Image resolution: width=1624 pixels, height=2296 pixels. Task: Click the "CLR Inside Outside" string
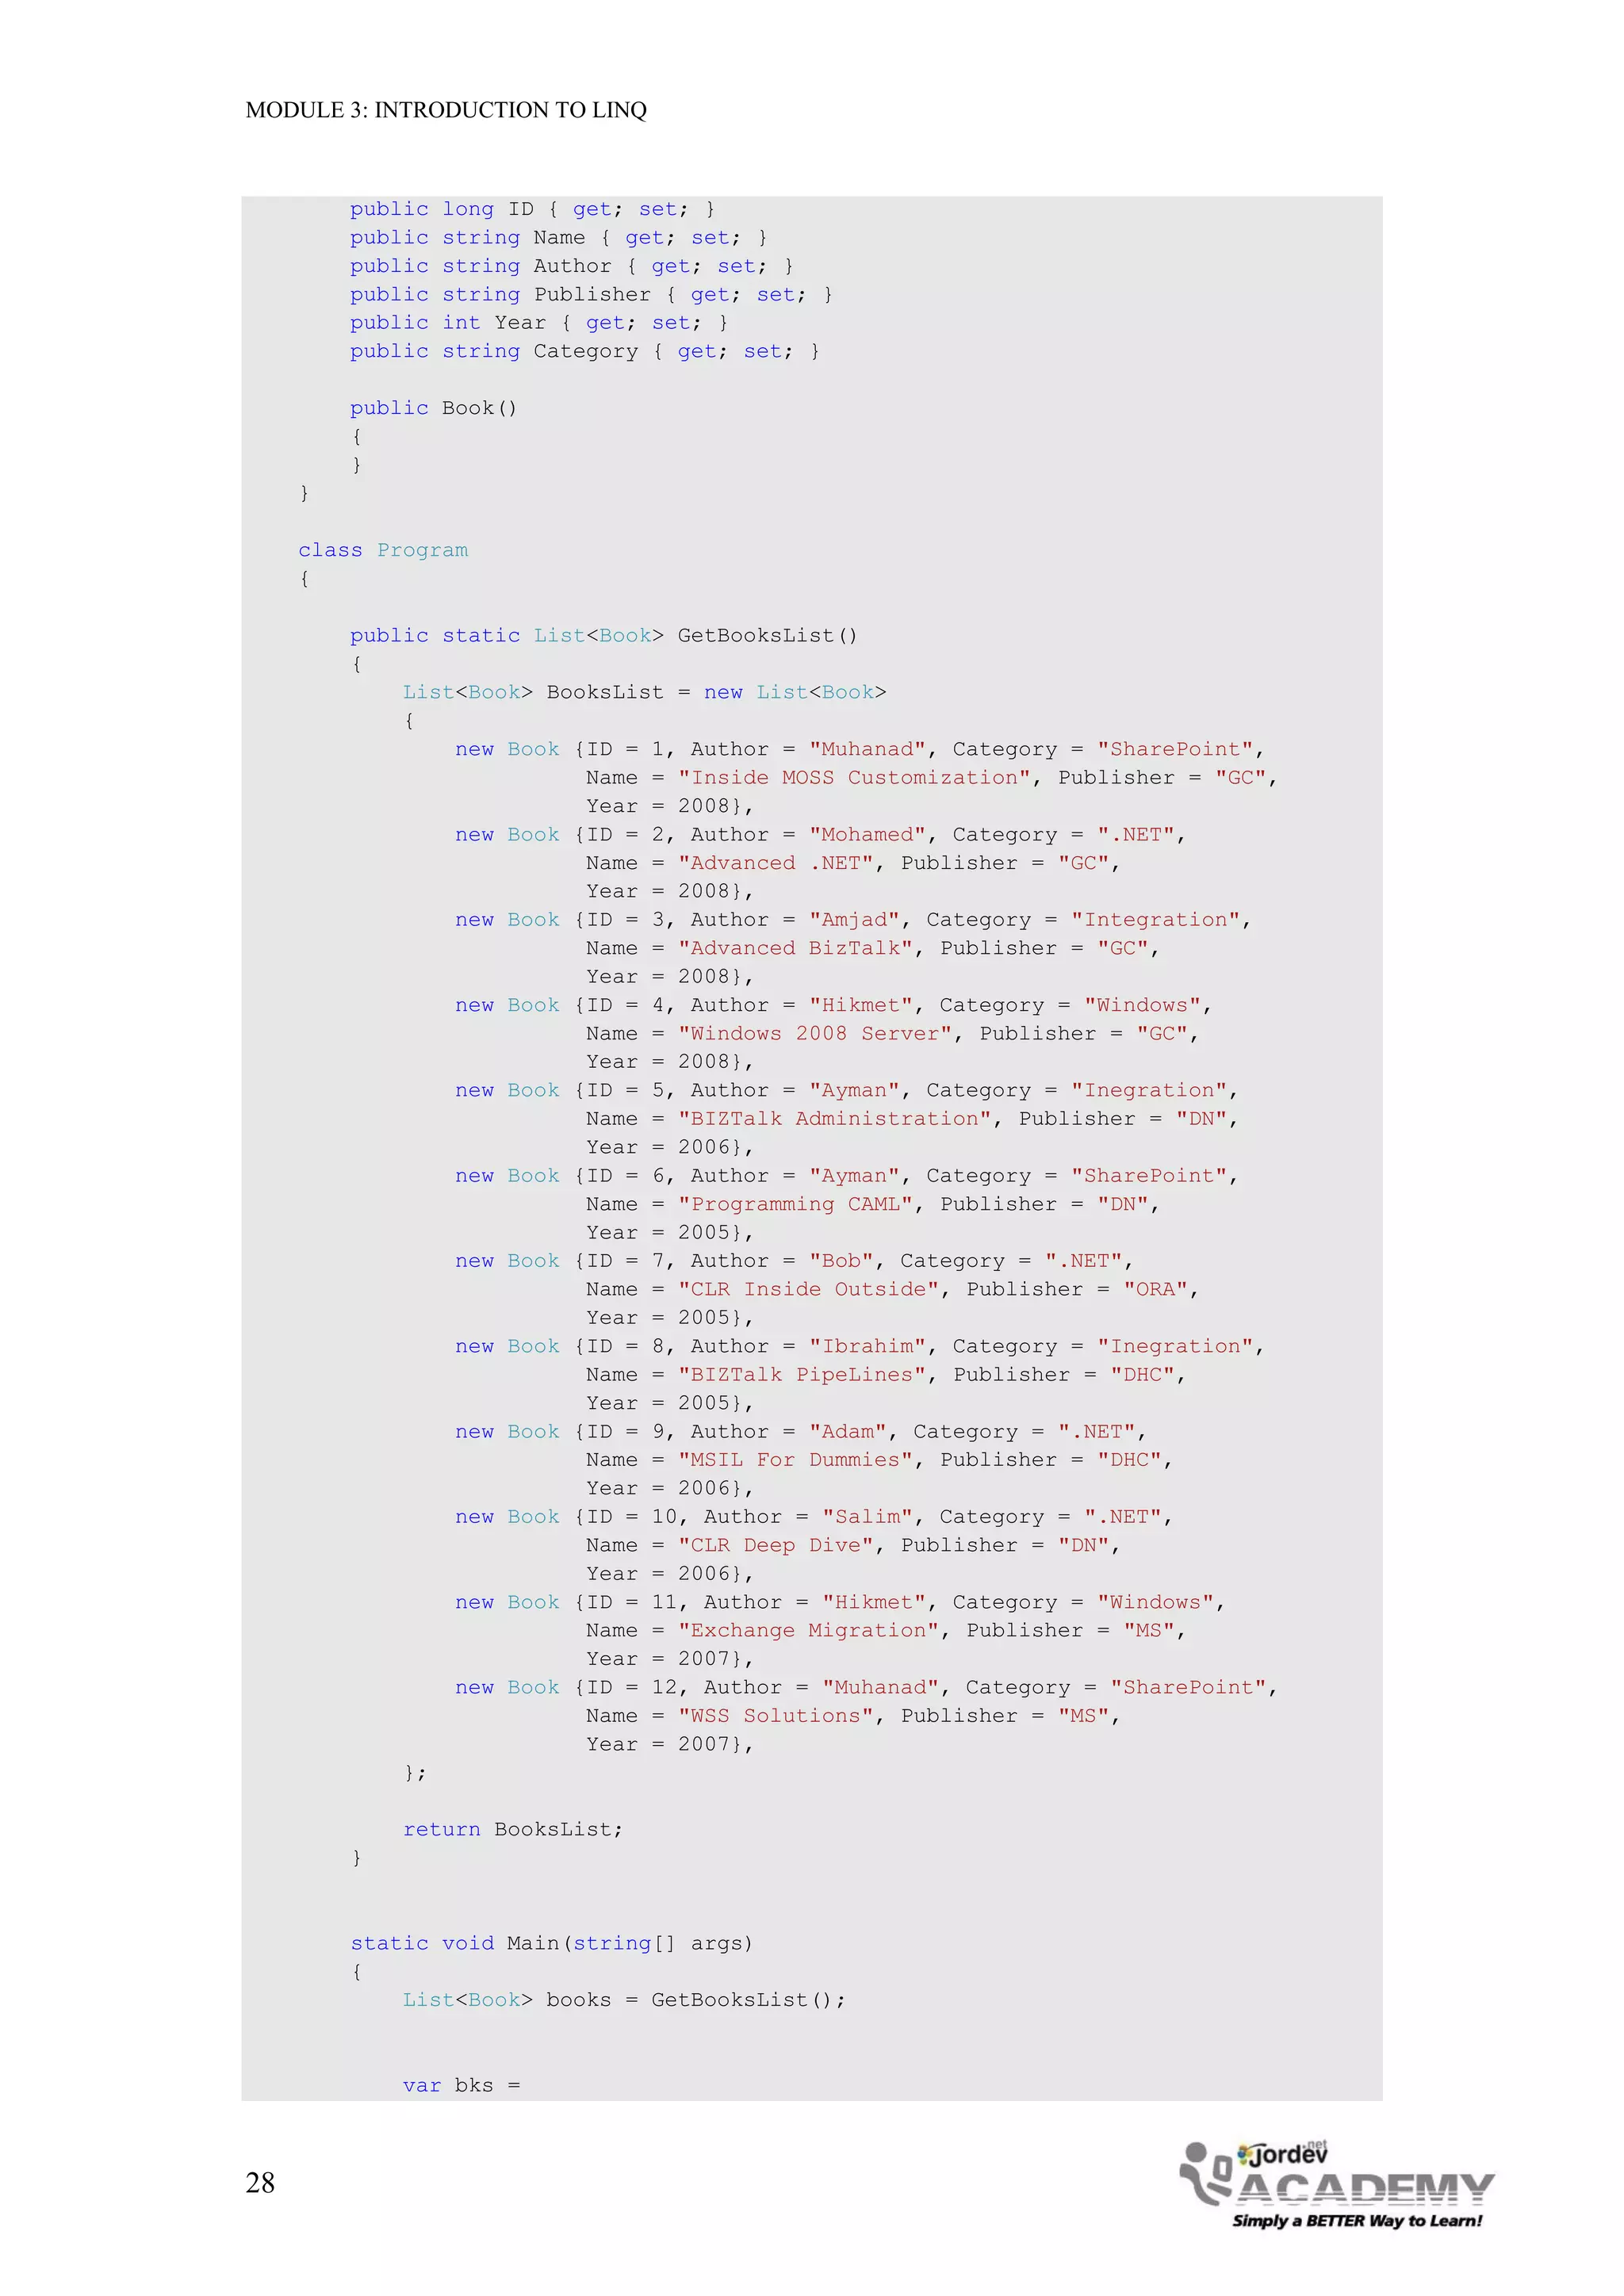point(809,1289)
